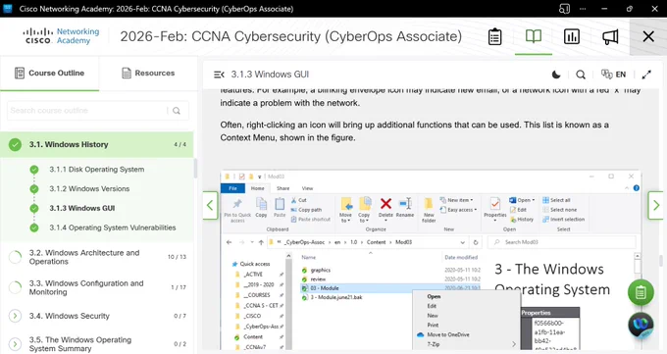Image resolution: width=667 pixels, height=354 pixels.
Task: Open 3.1.1 Disk Operating System
Action: click(x=96, y=170)
